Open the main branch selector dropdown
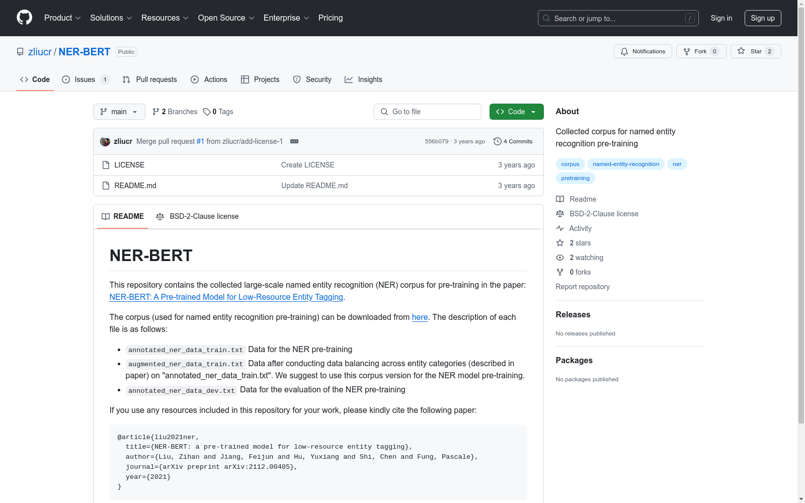Screen dimensions: 805x503 tap(119, 112)
